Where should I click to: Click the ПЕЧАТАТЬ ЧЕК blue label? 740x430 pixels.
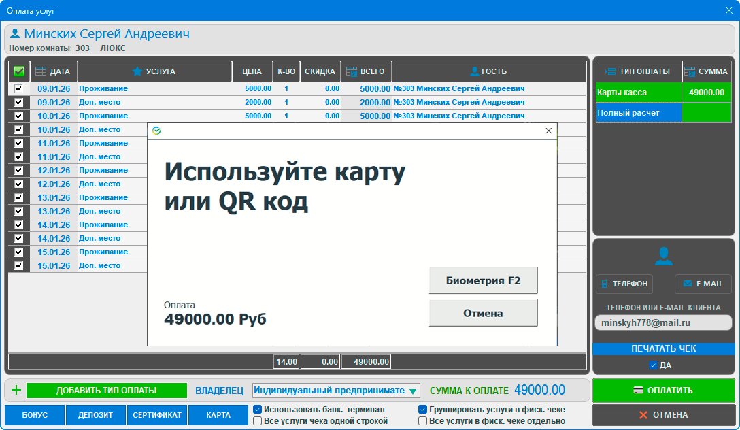(664, 348)
